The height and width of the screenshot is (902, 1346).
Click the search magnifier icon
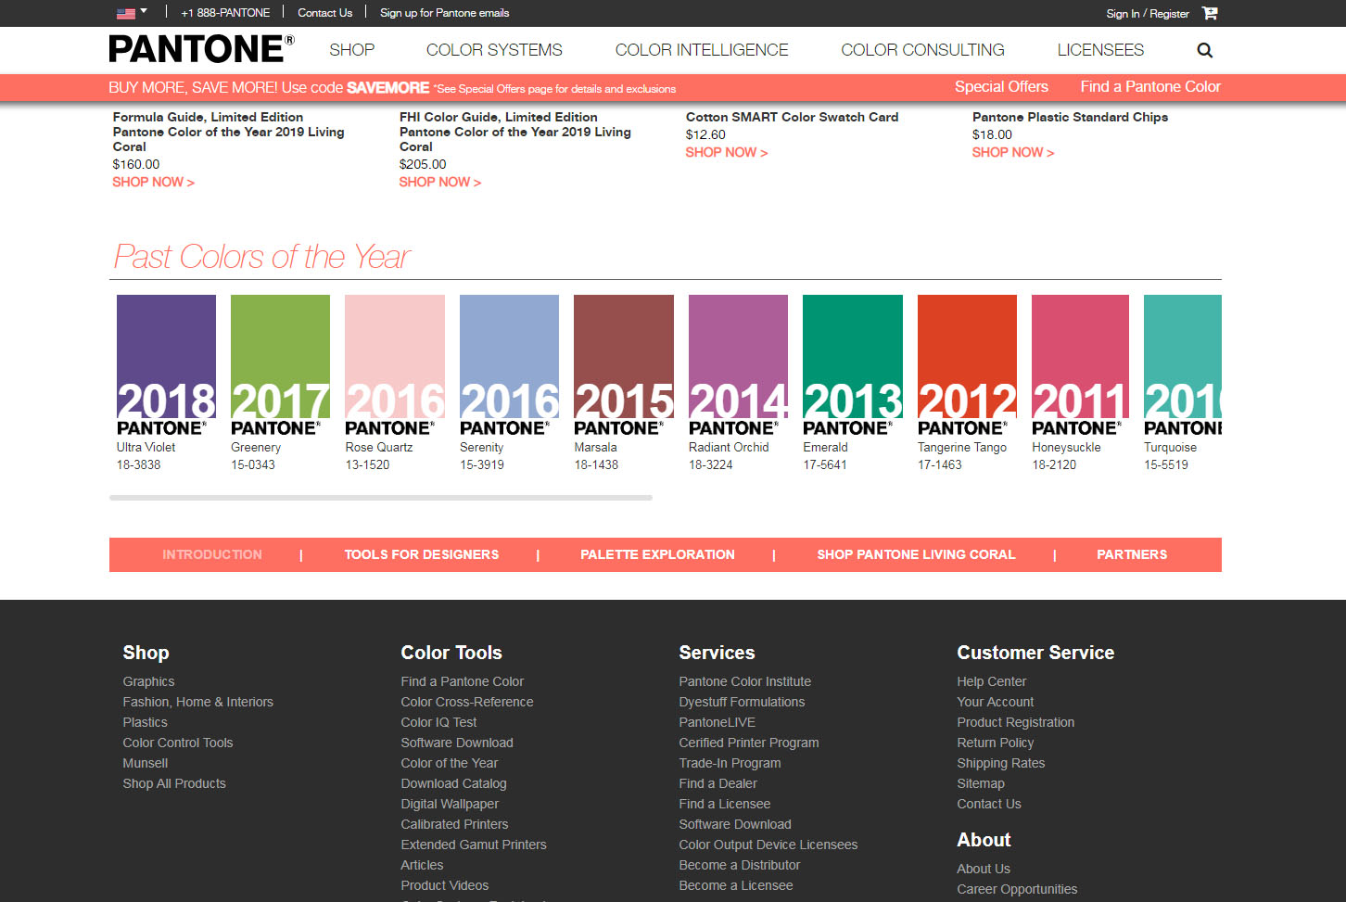(1204, 50)
